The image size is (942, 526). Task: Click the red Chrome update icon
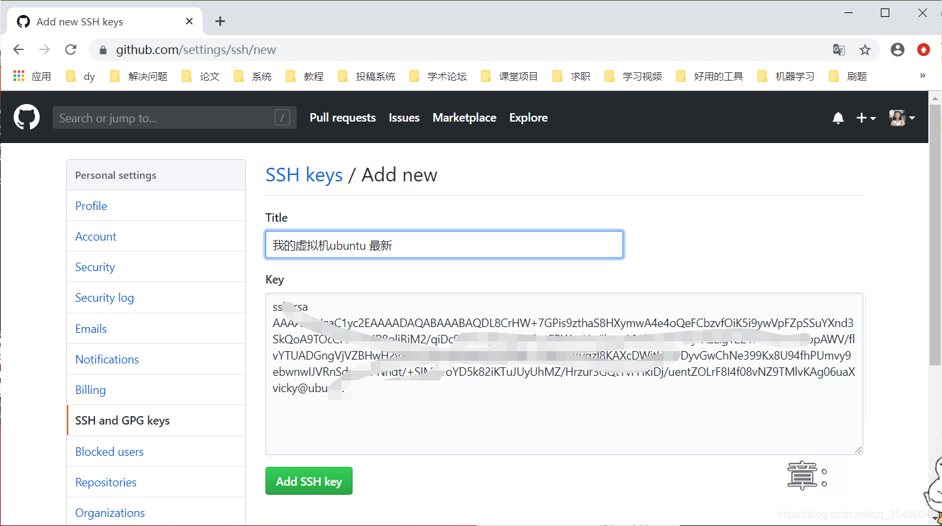[924, 49]
